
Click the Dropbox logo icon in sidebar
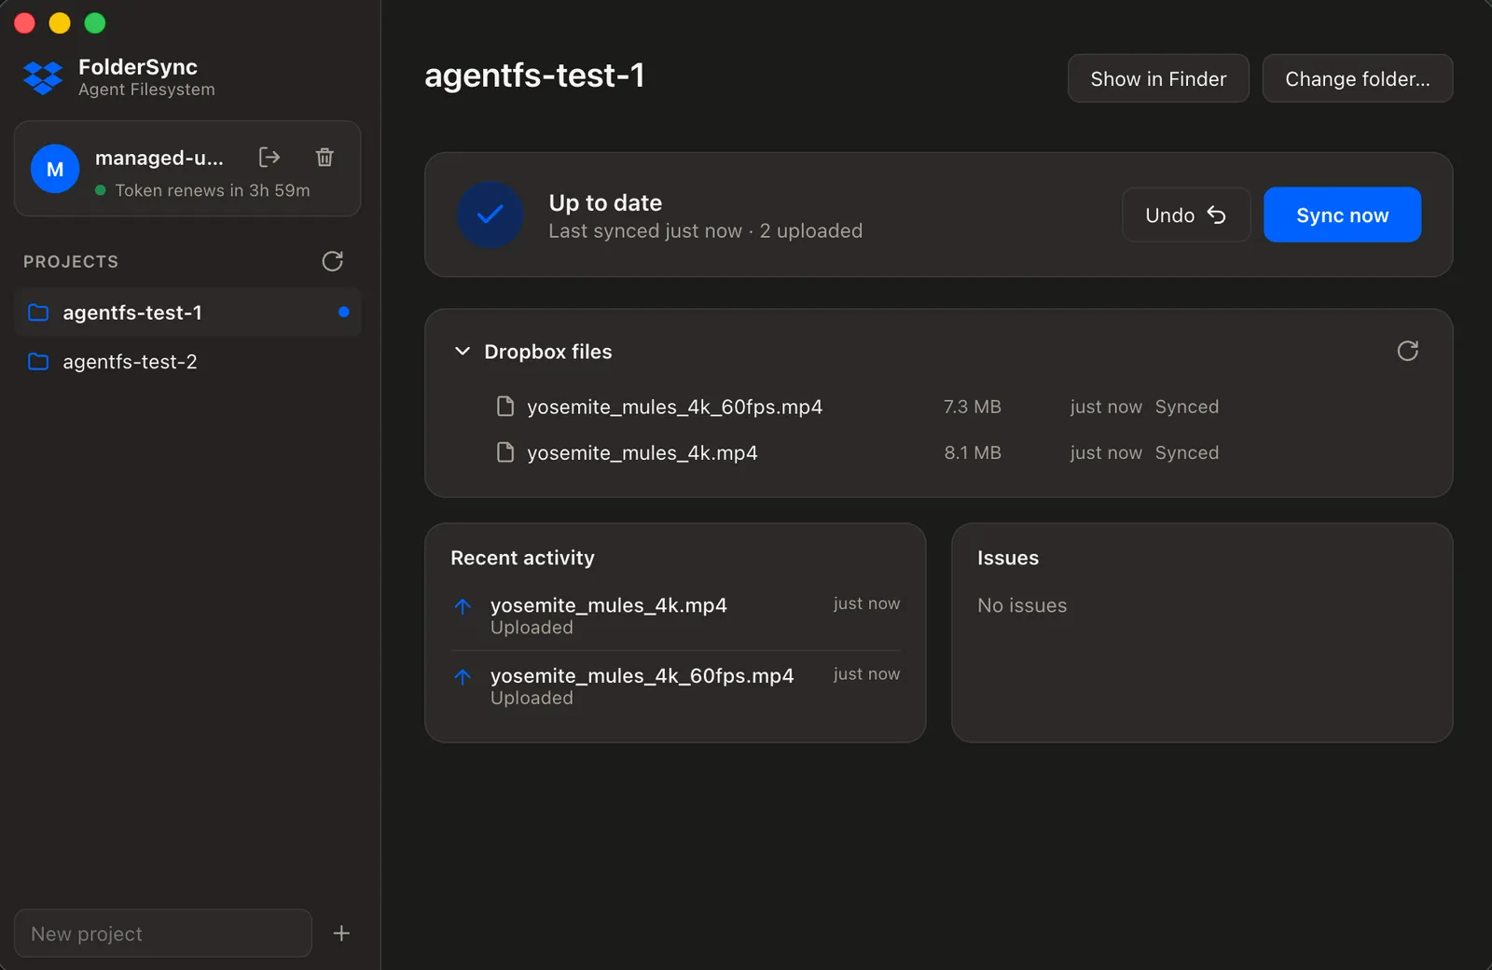coord(43,77)
